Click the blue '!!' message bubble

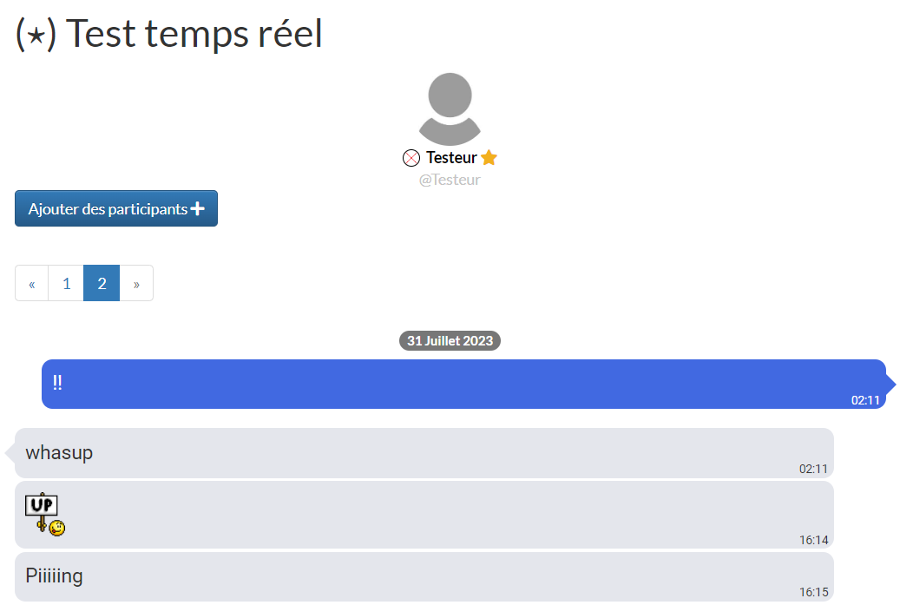click(x=463, y=384)
